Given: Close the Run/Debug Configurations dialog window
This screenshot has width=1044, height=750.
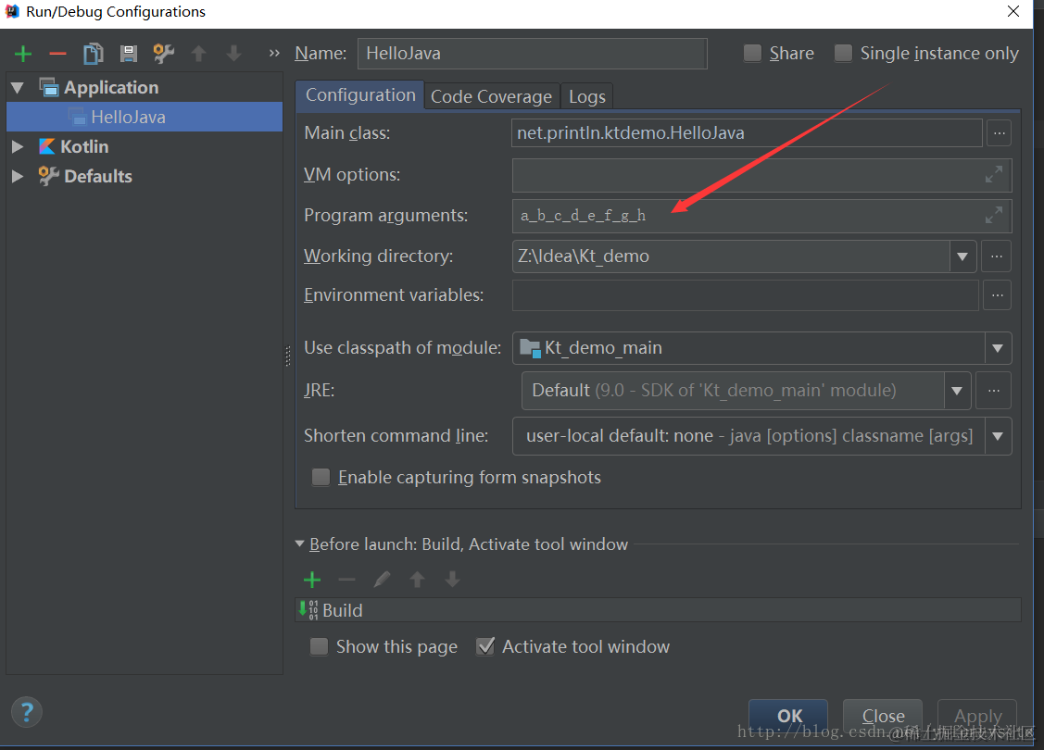Looking at the screenshot, I should point(1013,11).
